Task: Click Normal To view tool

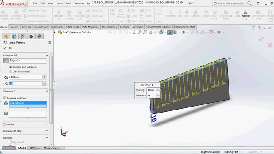Action: click(246, 15)
